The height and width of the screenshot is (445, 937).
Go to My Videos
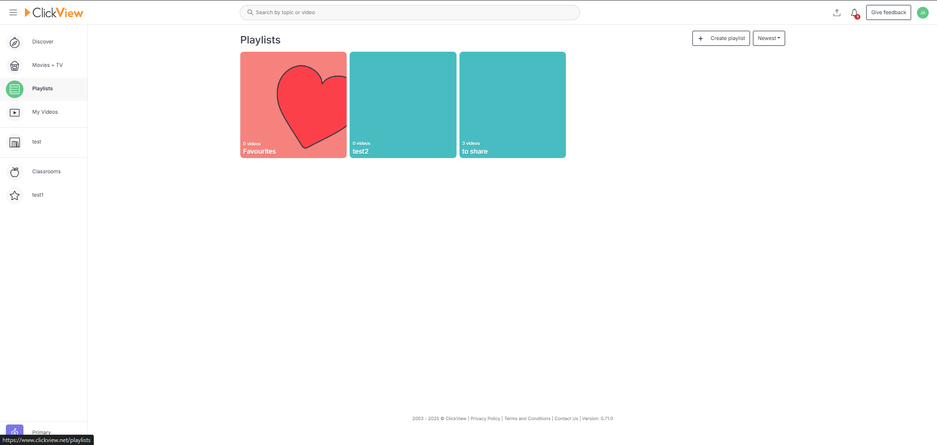point(45,112)
